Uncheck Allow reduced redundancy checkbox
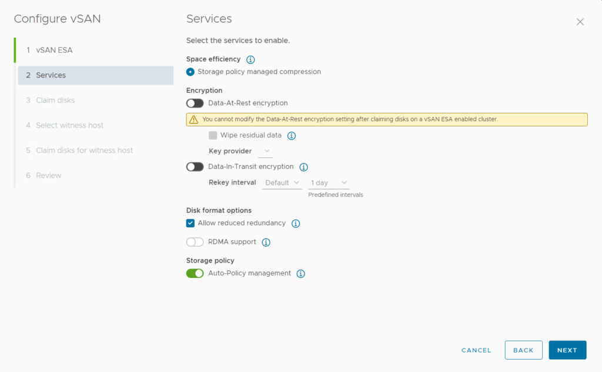This screenshot has width=602, height=372. 190,223
